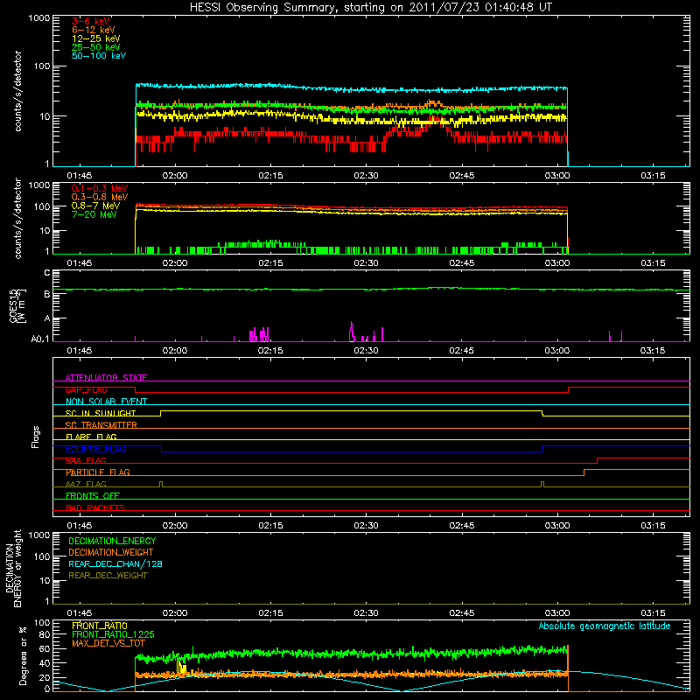Screen dimensions: 700x700
Task: Click the DECIMATION_ENERGY legend entry
Action: pos(112,541)
